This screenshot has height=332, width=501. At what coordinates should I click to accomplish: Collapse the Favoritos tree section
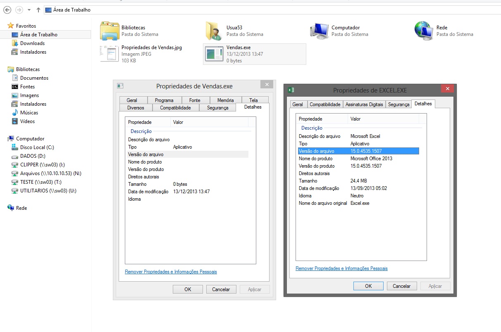point(4,26)
